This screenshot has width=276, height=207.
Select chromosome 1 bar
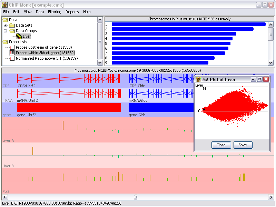(x=188, y=24)
